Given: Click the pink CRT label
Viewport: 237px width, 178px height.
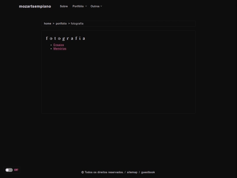Looking at the screenshot, I should (x=16, y=170).
